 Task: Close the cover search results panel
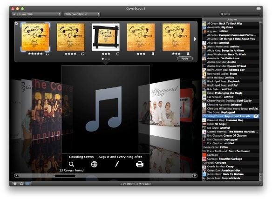[16, 24]
